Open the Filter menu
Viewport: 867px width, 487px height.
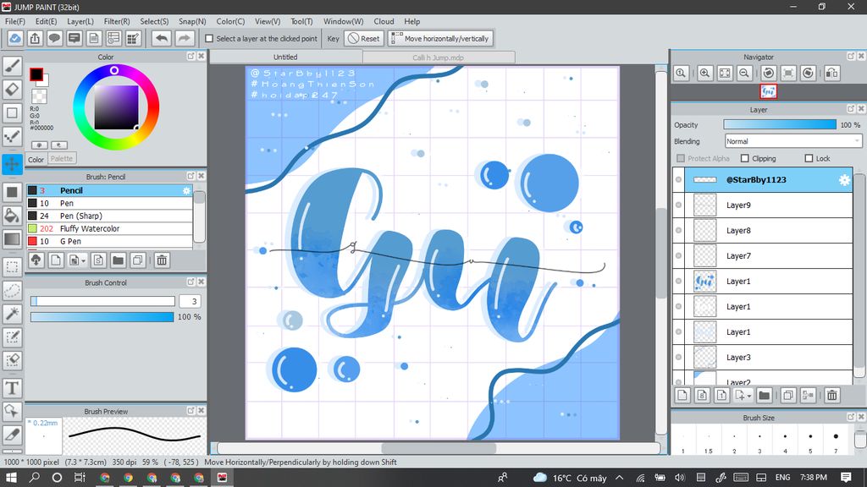point(117,21)
